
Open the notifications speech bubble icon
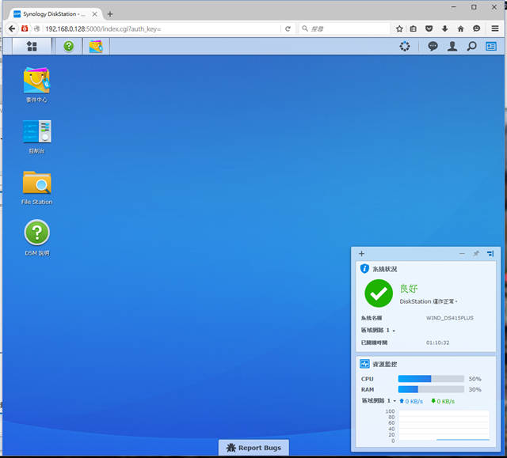(x=433, y=46)
